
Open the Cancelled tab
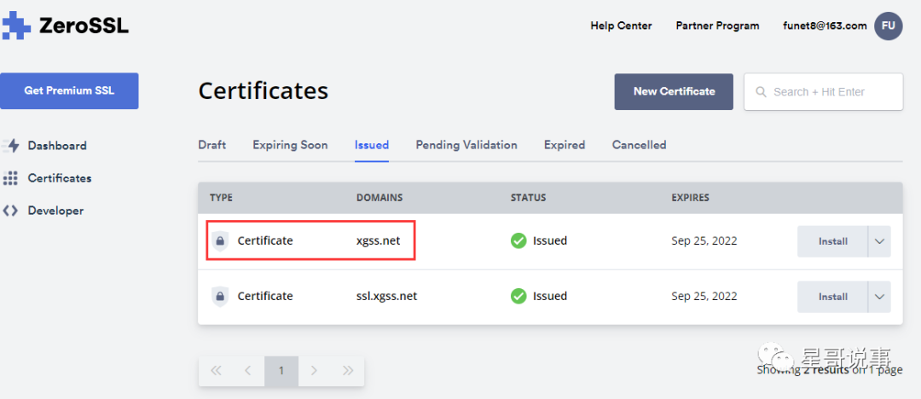click(639, 145)
